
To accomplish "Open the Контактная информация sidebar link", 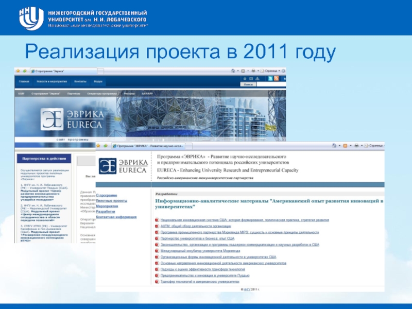I will 116,217.
